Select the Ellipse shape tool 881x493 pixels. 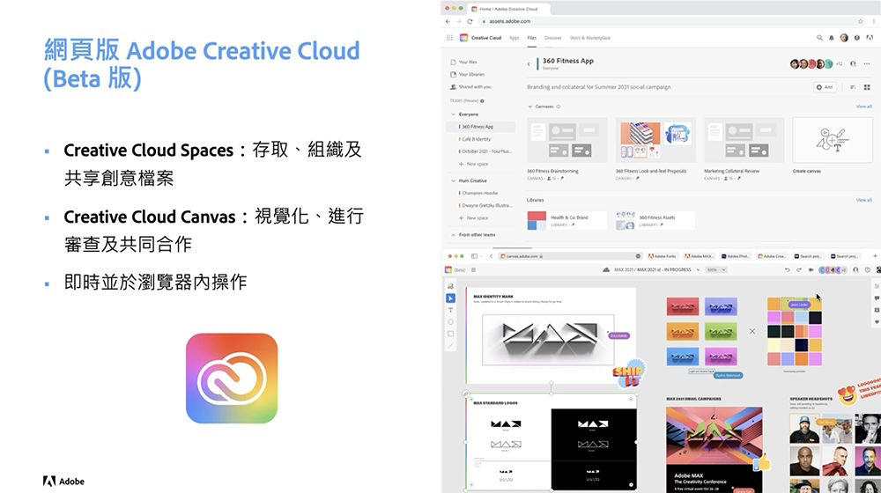pyautogui.click(x=450, y=321)
